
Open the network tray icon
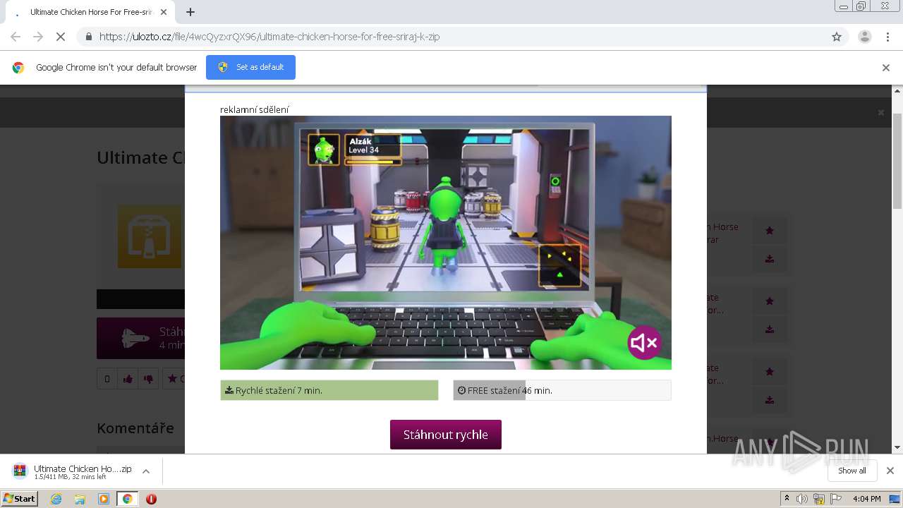point(818,499)
